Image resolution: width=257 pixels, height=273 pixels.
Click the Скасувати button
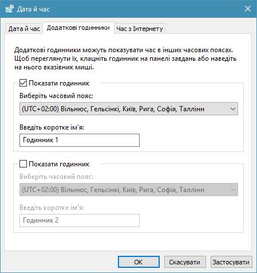tap(185, 262)
